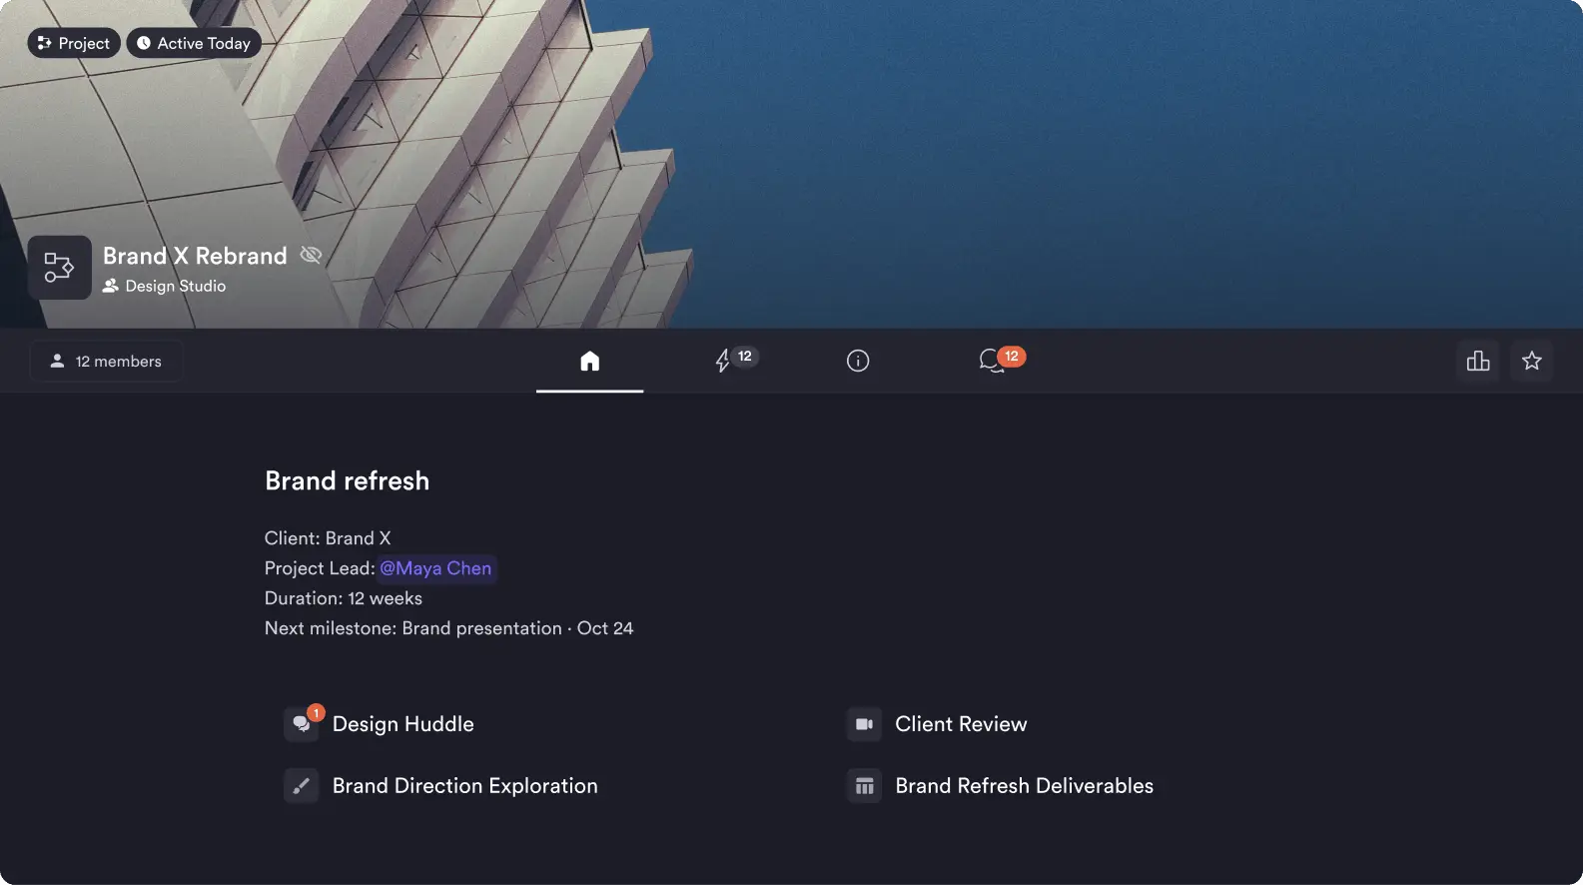Click the 'Duration: 12 weeks' text

(344, 598)
